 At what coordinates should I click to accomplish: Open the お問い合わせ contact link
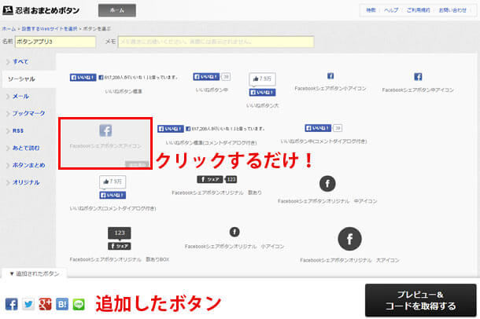pyautogui.click(x=452, y=10)
